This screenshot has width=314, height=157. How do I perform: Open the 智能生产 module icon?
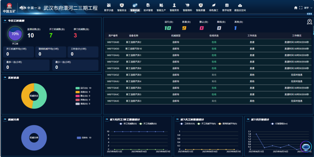point(161,5)
